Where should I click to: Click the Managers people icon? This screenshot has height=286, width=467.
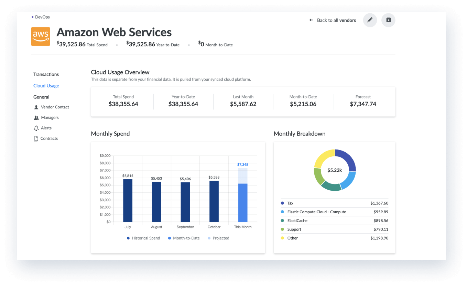36,118
